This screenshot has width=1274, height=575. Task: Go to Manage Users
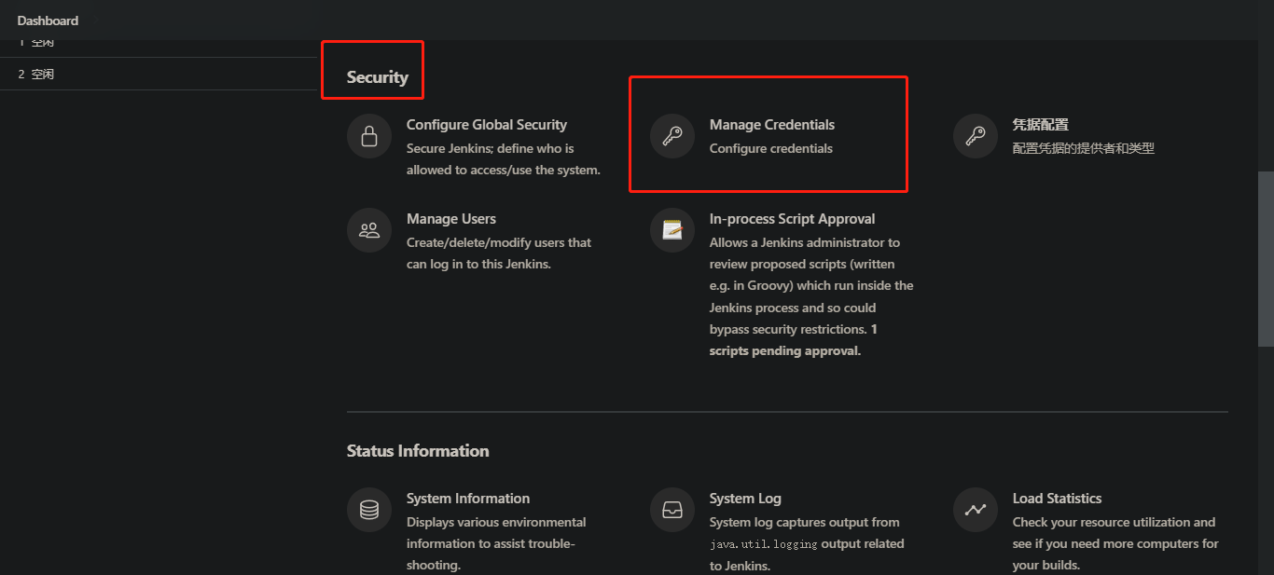point(451,219)
